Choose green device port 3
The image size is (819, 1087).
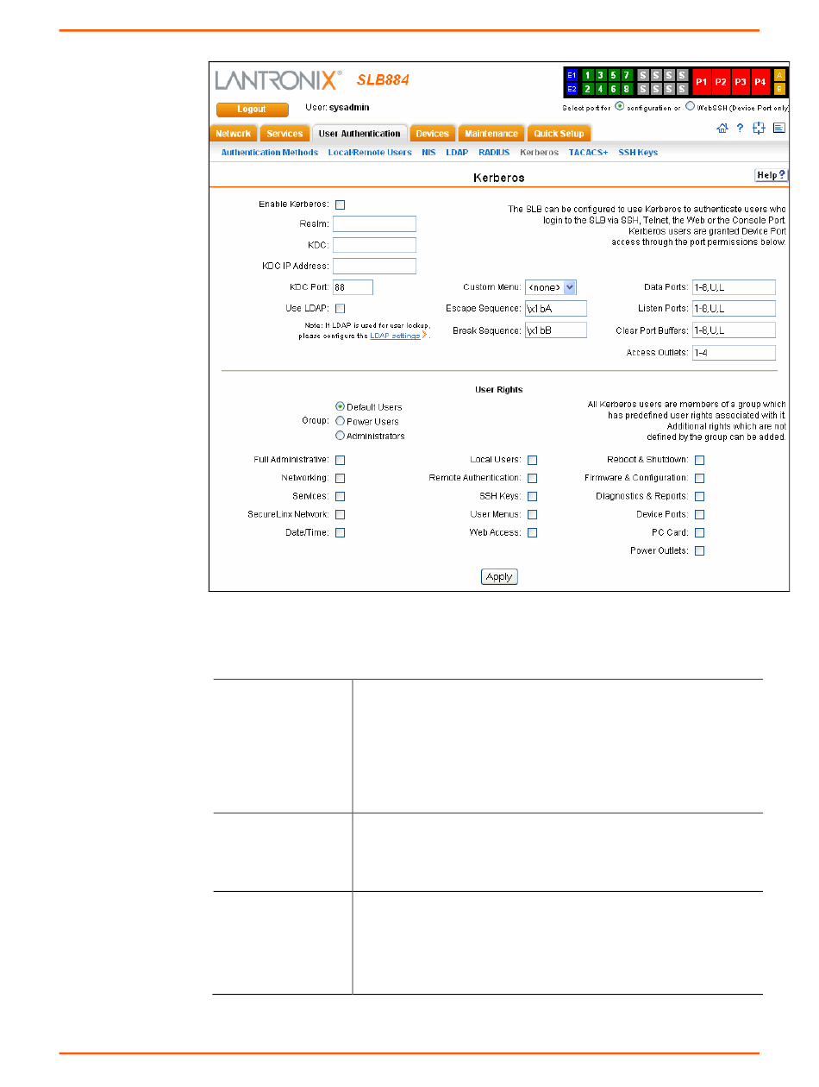pyautogui.click(x=601, y=75)
